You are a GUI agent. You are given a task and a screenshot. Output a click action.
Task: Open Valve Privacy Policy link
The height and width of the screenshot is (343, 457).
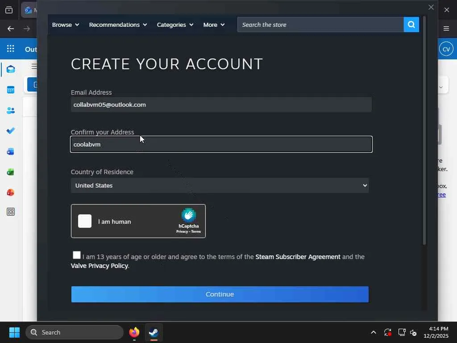(x=100, y=266)
